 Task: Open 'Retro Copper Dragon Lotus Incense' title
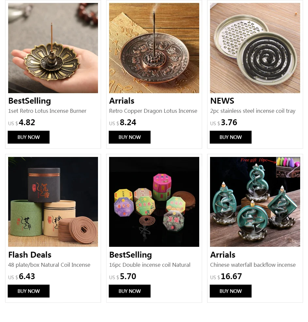click(x=153, y=111)
